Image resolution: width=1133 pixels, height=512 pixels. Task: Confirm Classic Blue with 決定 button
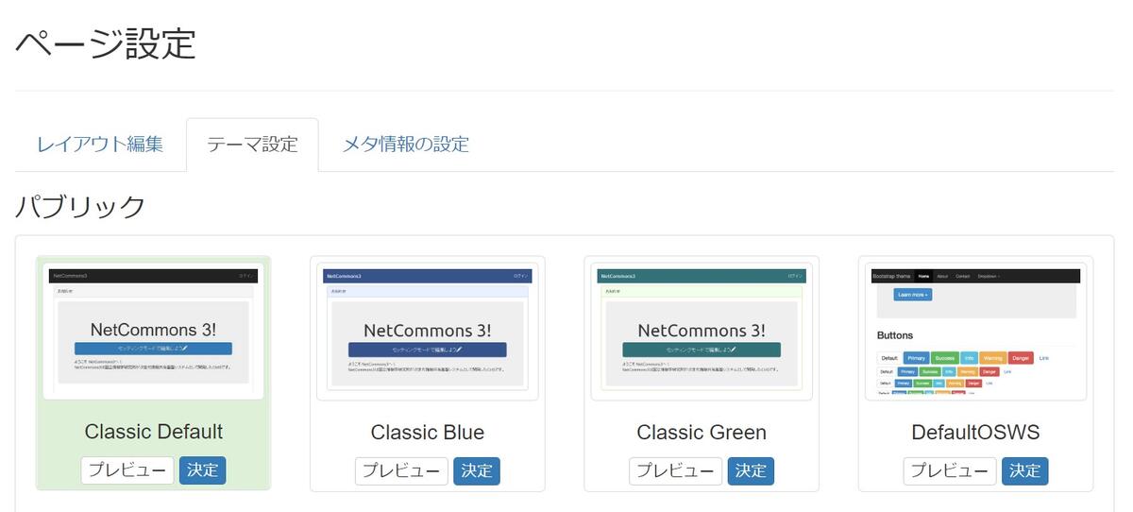(477, 470)
